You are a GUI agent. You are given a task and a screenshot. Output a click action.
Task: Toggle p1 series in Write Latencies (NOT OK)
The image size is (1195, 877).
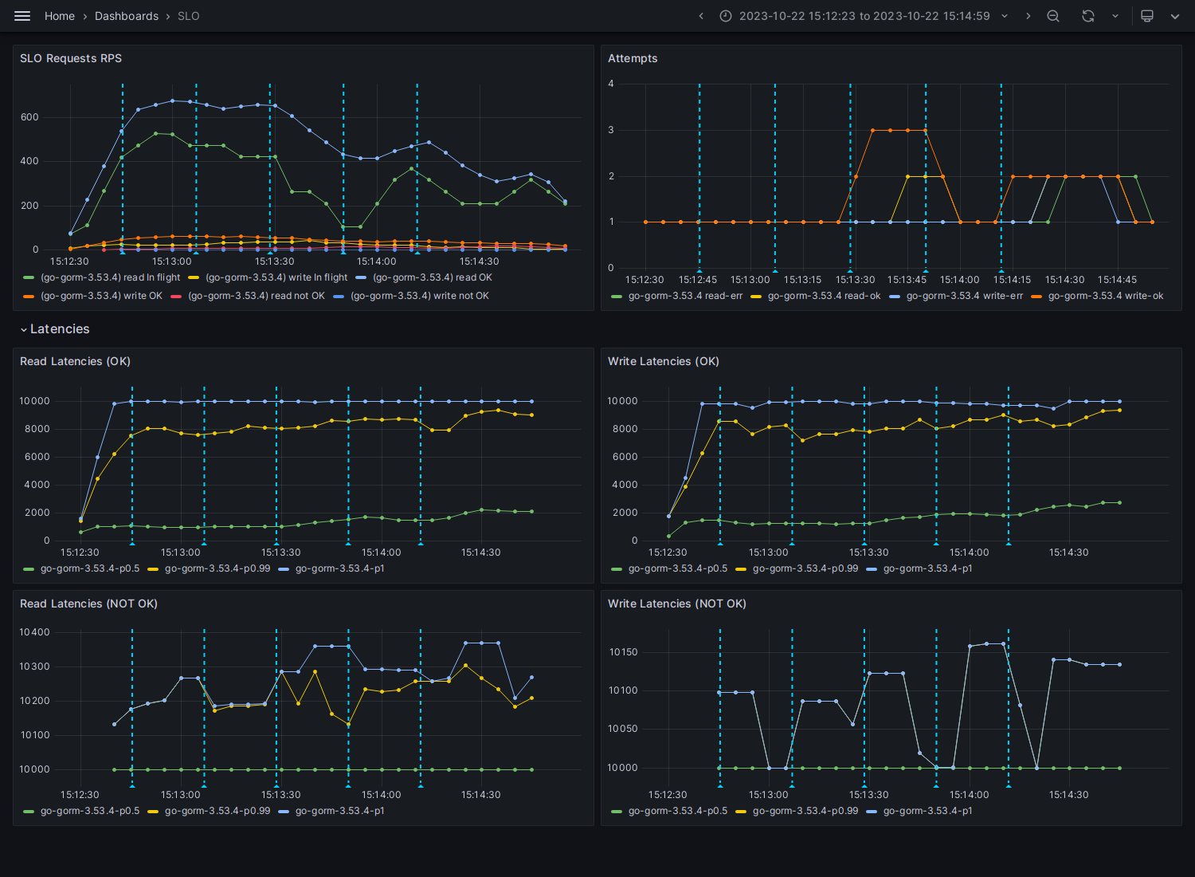coord(928,811)
